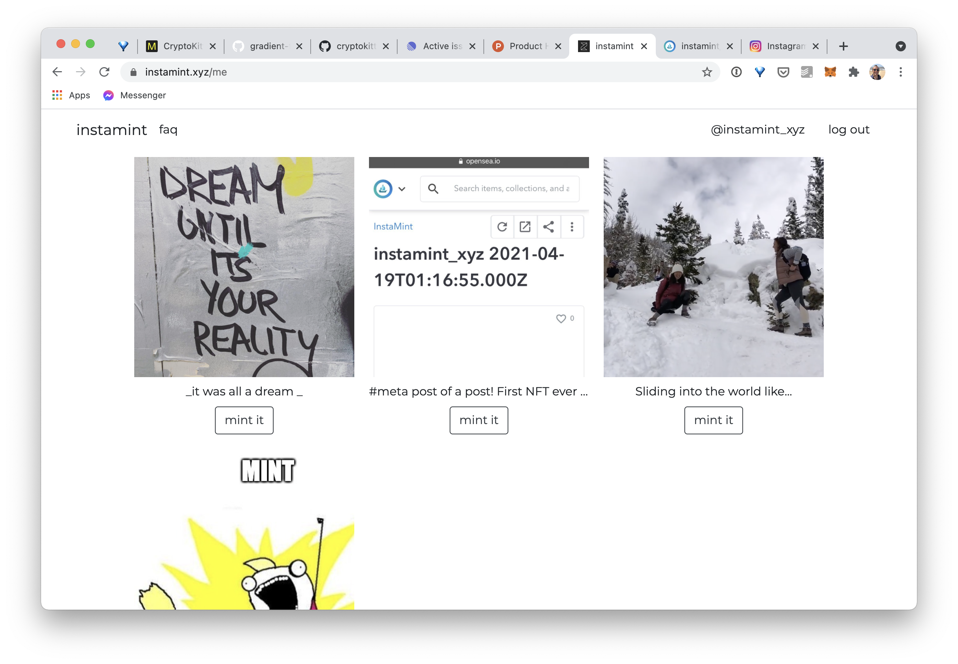
Task: Click the browser reload icon
Action: point(104,72)
